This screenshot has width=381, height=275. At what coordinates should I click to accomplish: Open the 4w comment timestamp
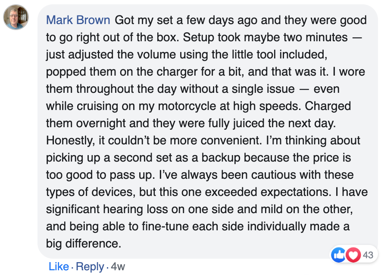(118, 266)
